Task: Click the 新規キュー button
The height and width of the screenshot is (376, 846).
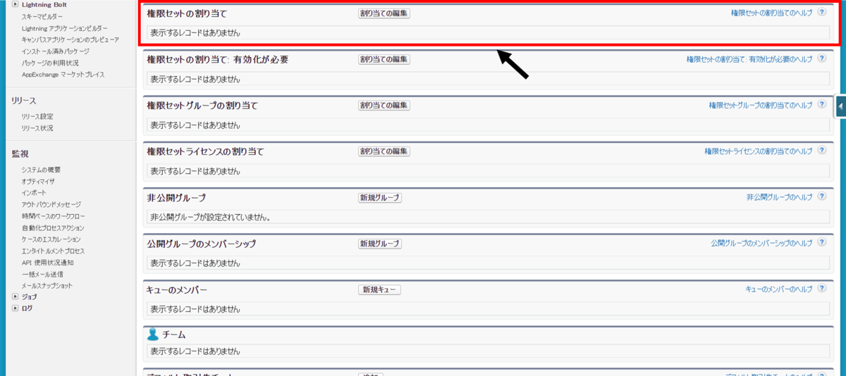Action: (379, 290)
